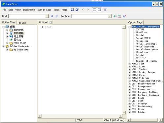The width and height of the screenshot is (164, 123).
Task: Click the Option Tags horizontal scrollbar thumb
Action: click(144, 120)
